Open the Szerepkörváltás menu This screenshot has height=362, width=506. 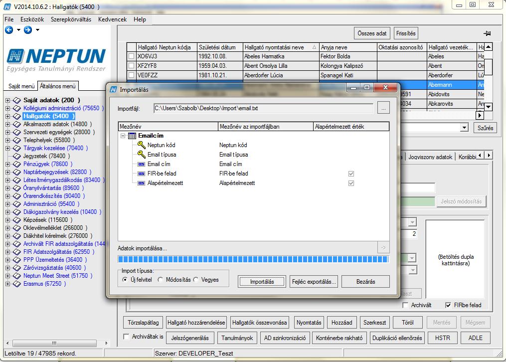(x=71, y=19)
